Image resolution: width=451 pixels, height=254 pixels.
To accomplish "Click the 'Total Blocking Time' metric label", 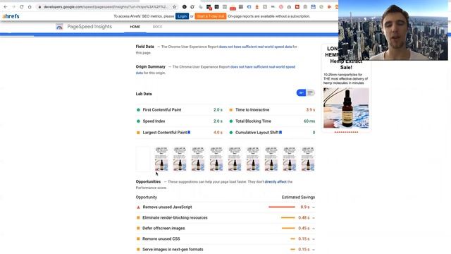I will [x=253, y=121].
